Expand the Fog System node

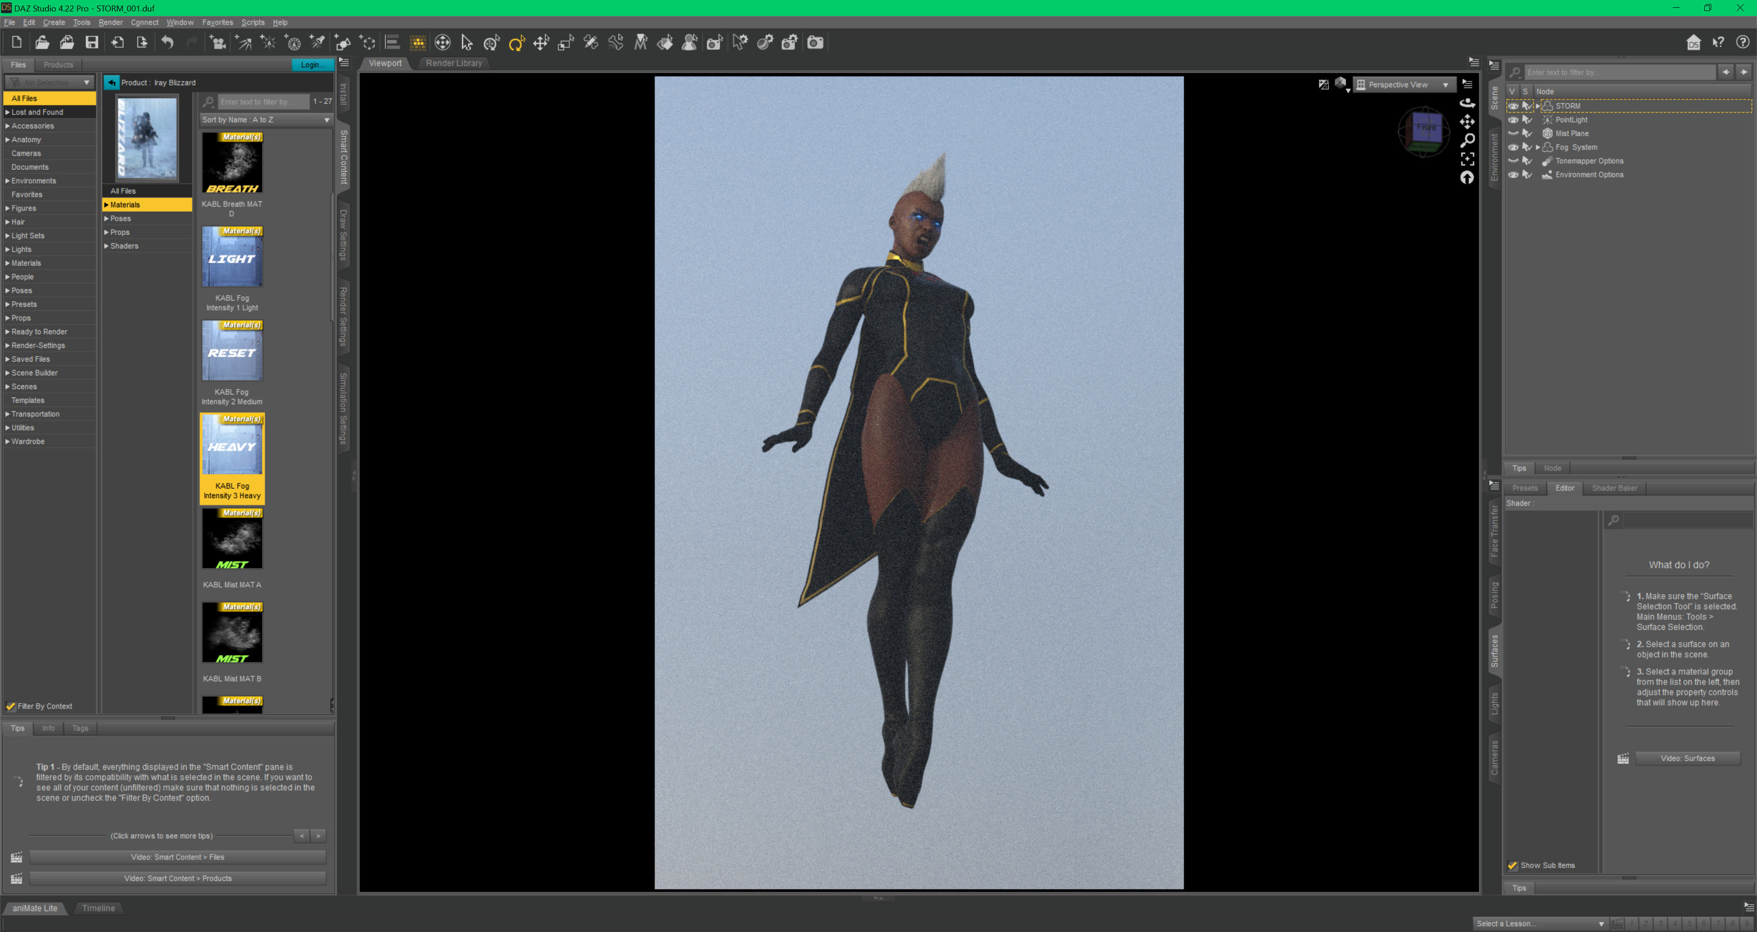click(1537, 147)
